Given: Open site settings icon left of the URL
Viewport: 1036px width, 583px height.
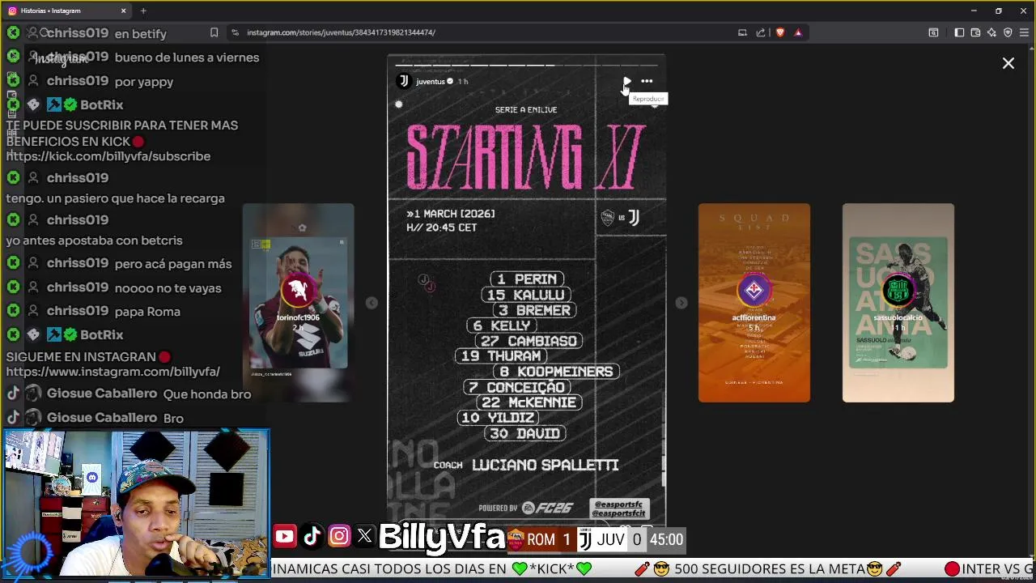Looking at the screenshot, I should (x=235, y=32).
